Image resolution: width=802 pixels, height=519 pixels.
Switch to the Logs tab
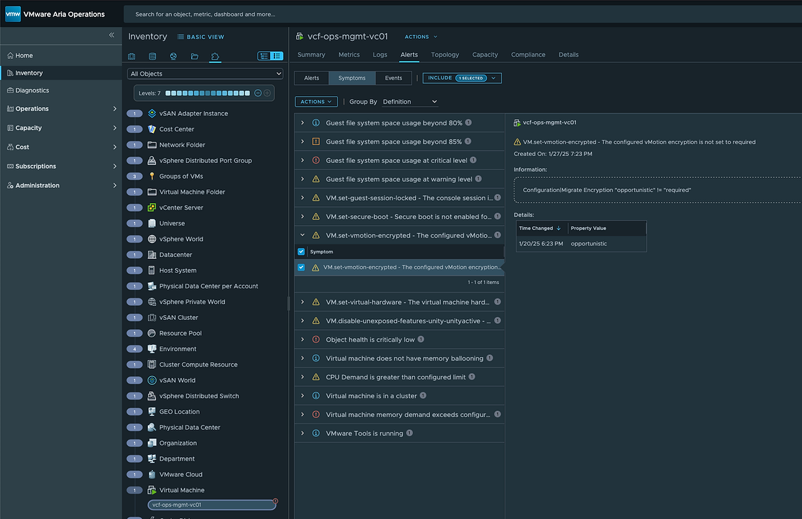coord(380,55)
